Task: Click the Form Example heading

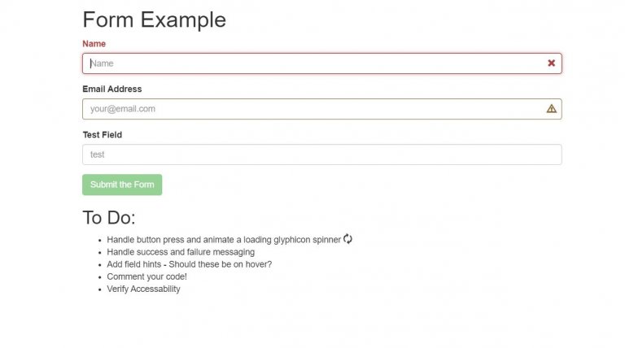Action: click(x=155, y=20)
